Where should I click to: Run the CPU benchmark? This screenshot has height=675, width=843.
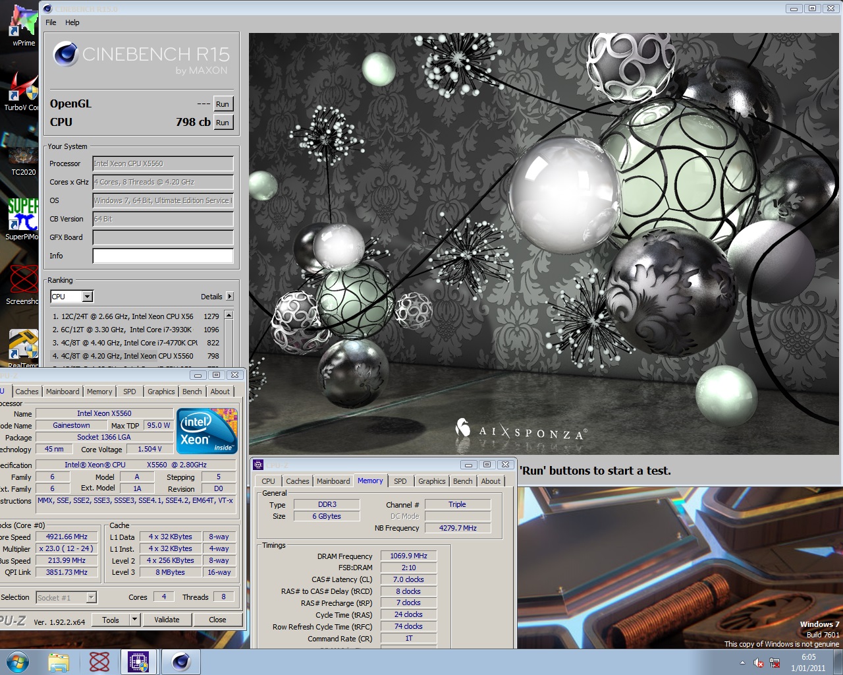point(223,123)
